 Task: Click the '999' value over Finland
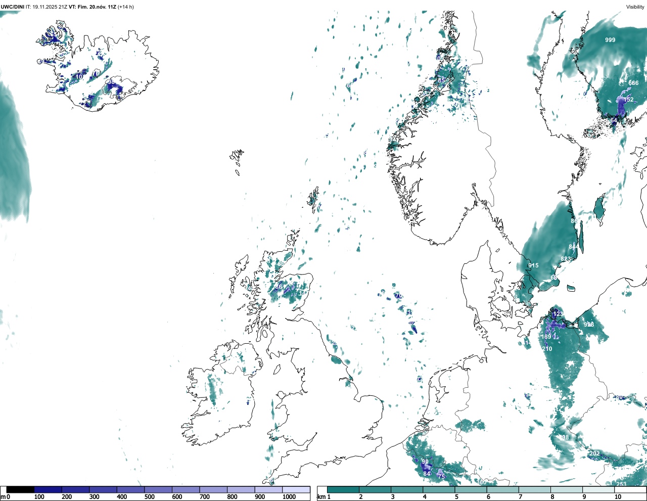[x=610, y=40]
